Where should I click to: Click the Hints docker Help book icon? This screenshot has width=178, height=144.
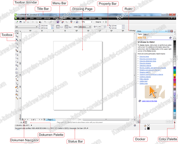170,38
